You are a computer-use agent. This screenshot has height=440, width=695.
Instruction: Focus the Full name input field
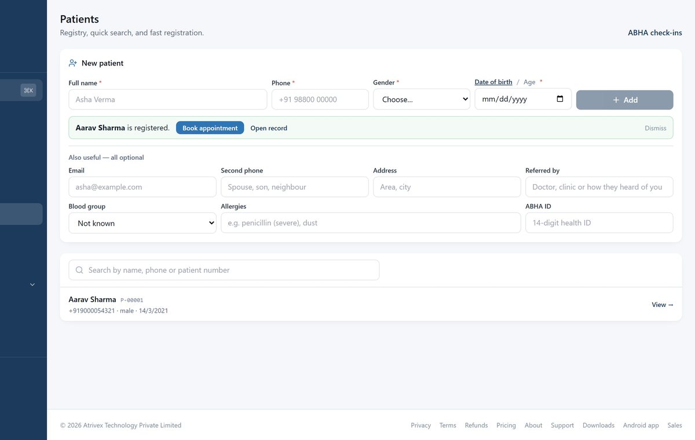tap(168, 99)
